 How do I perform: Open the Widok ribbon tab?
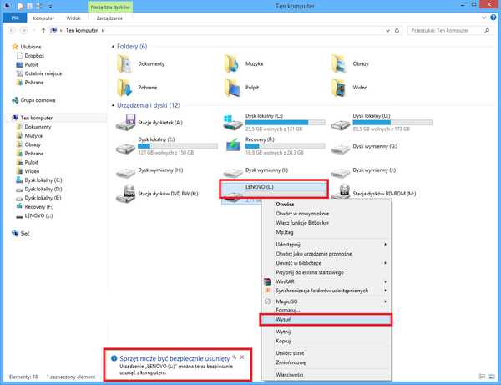(x=73, y=18)
